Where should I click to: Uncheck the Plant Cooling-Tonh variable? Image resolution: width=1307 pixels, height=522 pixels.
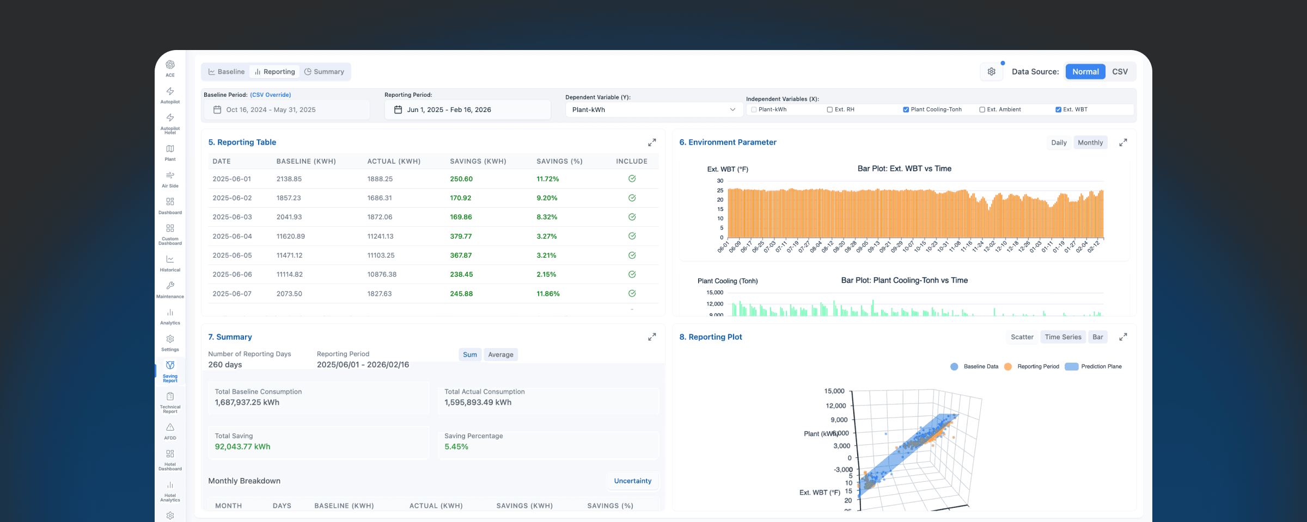tap(906, 110)
